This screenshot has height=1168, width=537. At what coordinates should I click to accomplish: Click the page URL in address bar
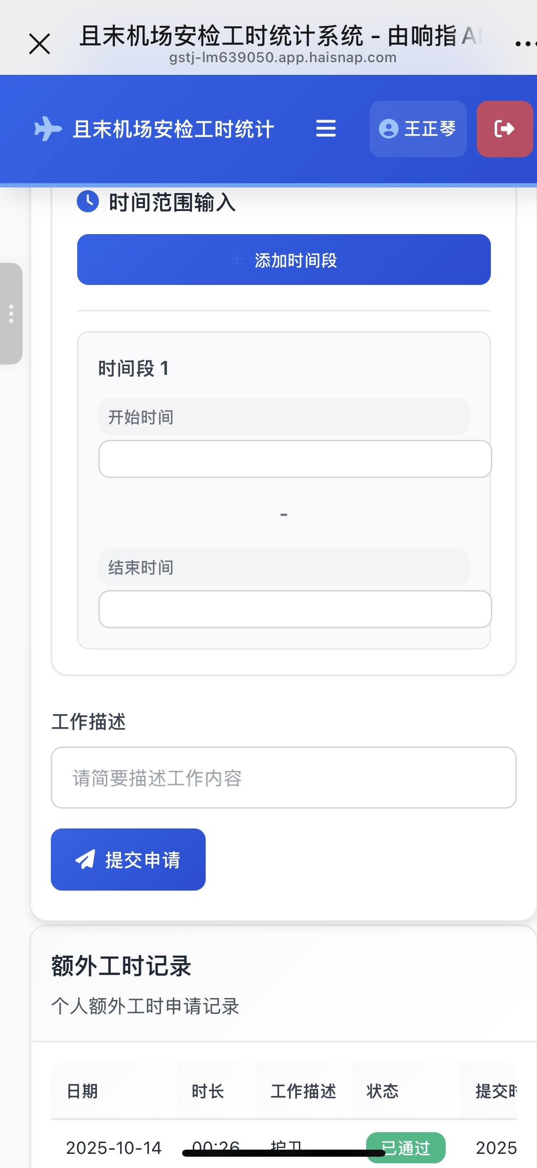click(x=282, y=58)
